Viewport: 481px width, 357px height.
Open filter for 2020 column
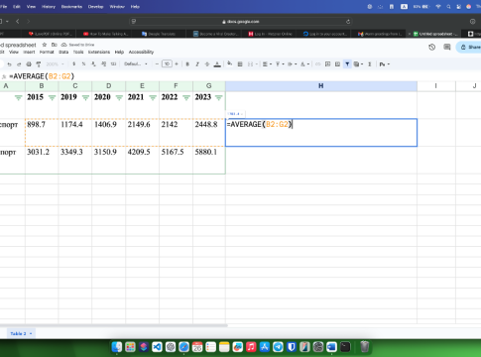pos(119,97)
